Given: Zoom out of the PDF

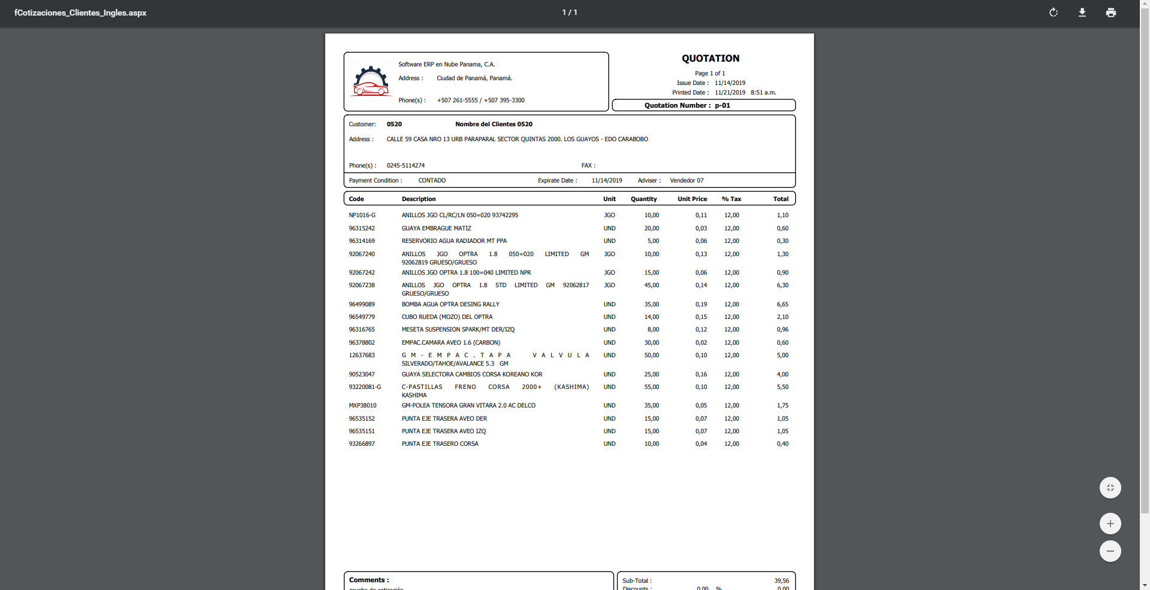Looking at the screenshot, I should [x=1110, y=551].
